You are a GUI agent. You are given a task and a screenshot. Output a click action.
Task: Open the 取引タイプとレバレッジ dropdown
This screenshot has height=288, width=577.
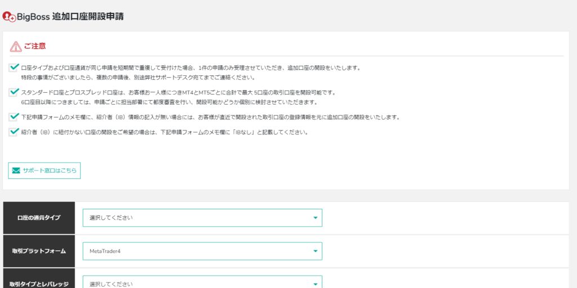[x=202, y=282]
